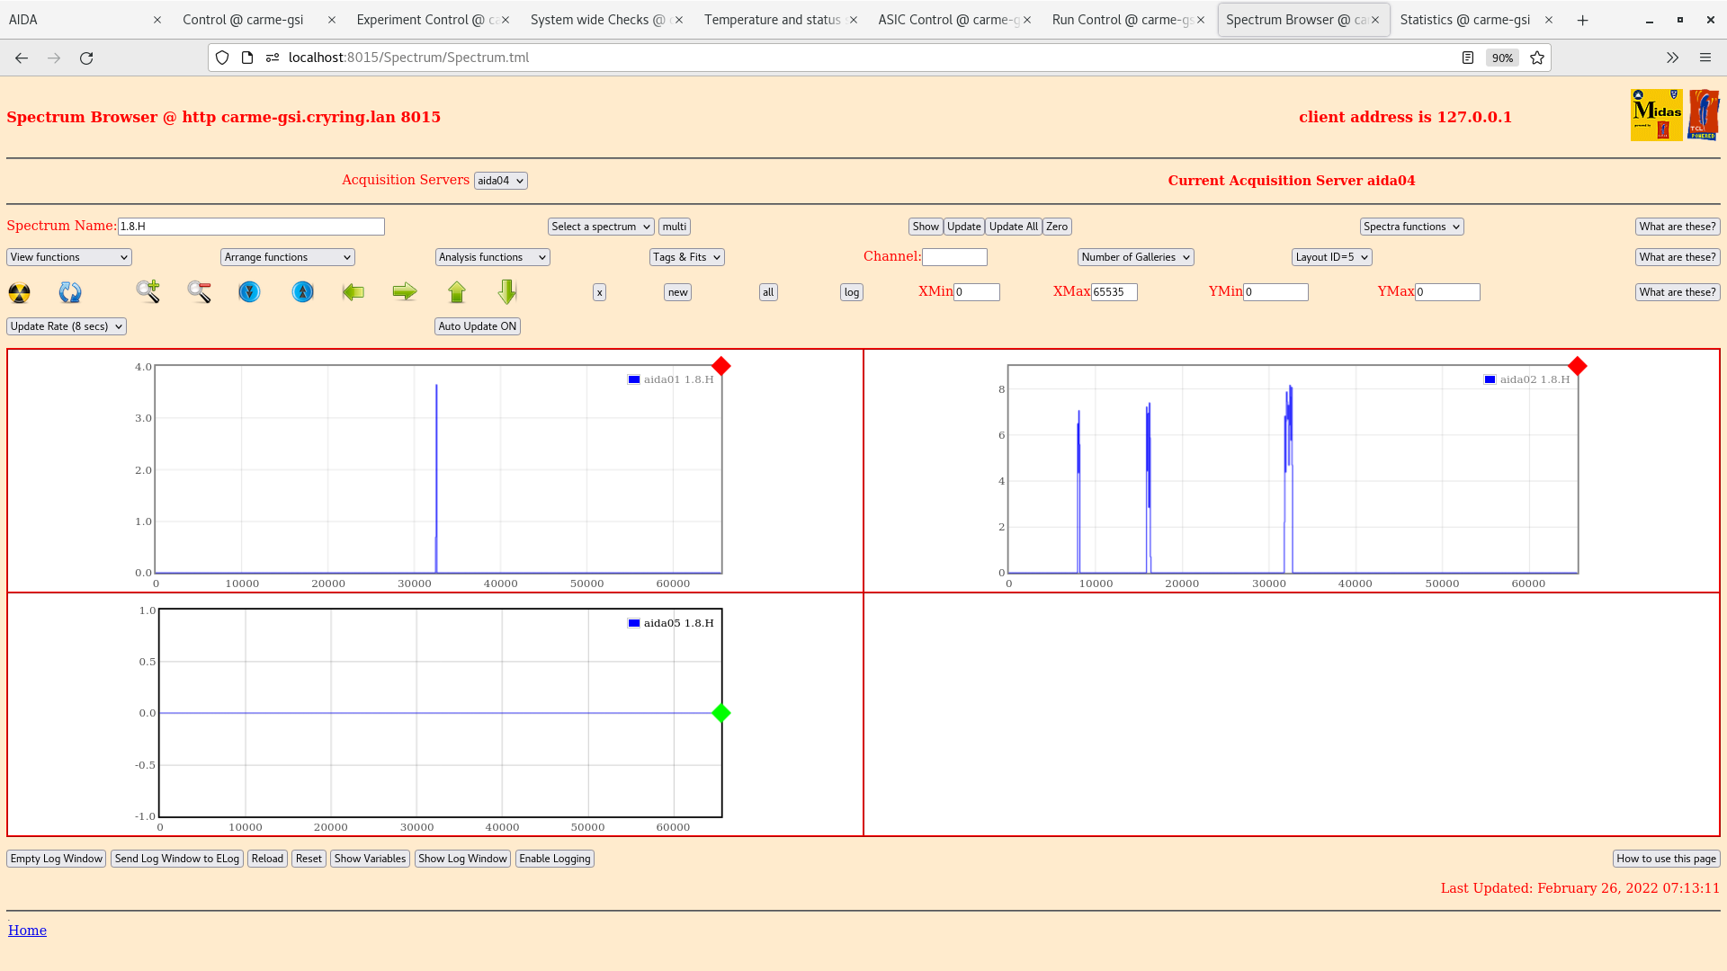The width and height of the screenshot is (1727, 971).
Task: Toggle the Auto Update ON button
Action: (478, 326)
